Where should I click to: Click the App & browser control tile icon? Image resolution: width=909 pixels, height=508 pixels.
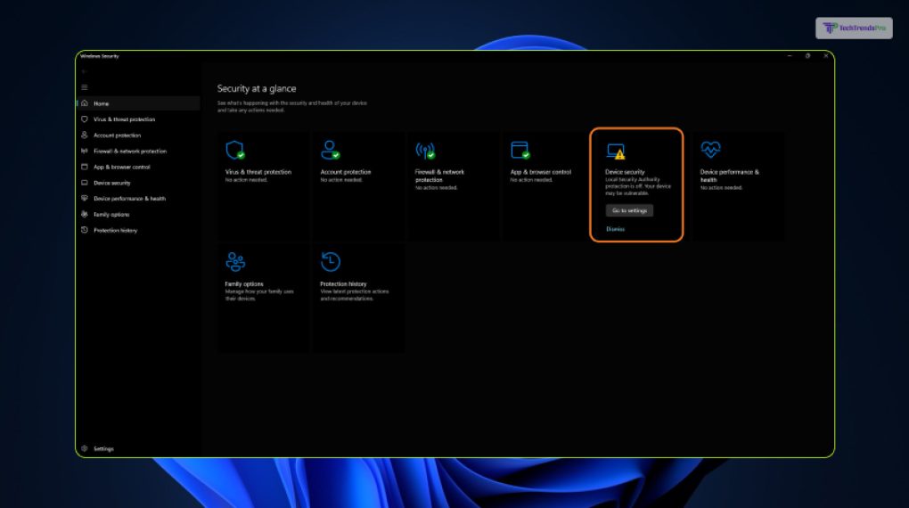pyautogui.click(x=520, y=151)
